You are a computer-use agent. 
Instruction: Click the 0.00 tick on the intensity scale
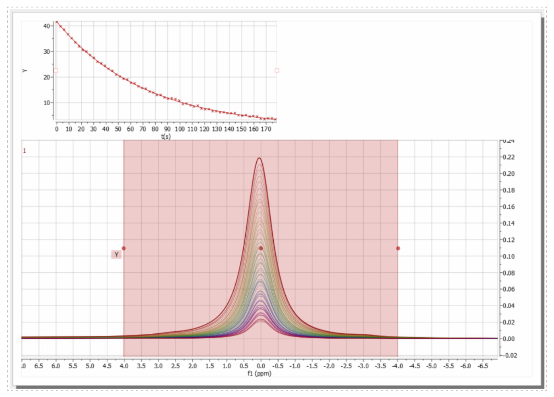tap(509, 339)
